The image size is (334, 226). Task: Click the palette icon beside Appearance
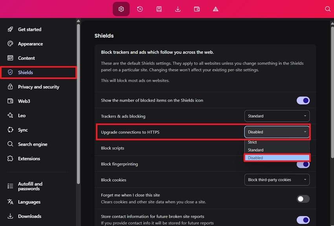click(10, 44)
